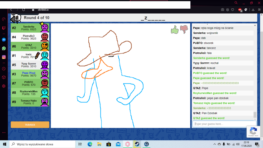Screen dimensions: 263x148
Task: Select Sanderka's player row
Action: click(30, 28)
